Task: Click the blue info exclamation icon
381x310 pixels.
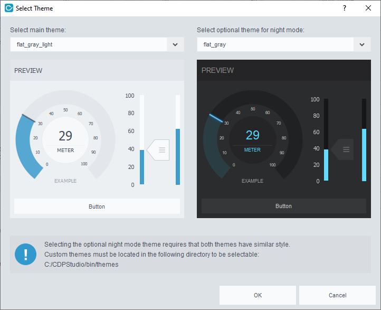Action: pos(25,254)
